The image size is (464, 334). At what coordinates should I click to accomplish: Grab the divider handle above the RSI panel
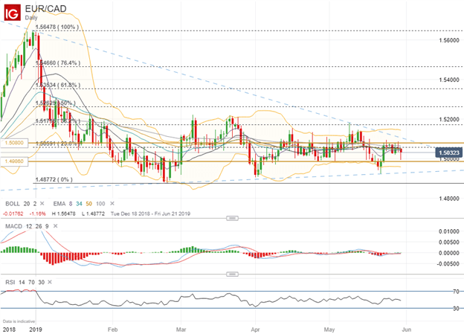point(232,274)
